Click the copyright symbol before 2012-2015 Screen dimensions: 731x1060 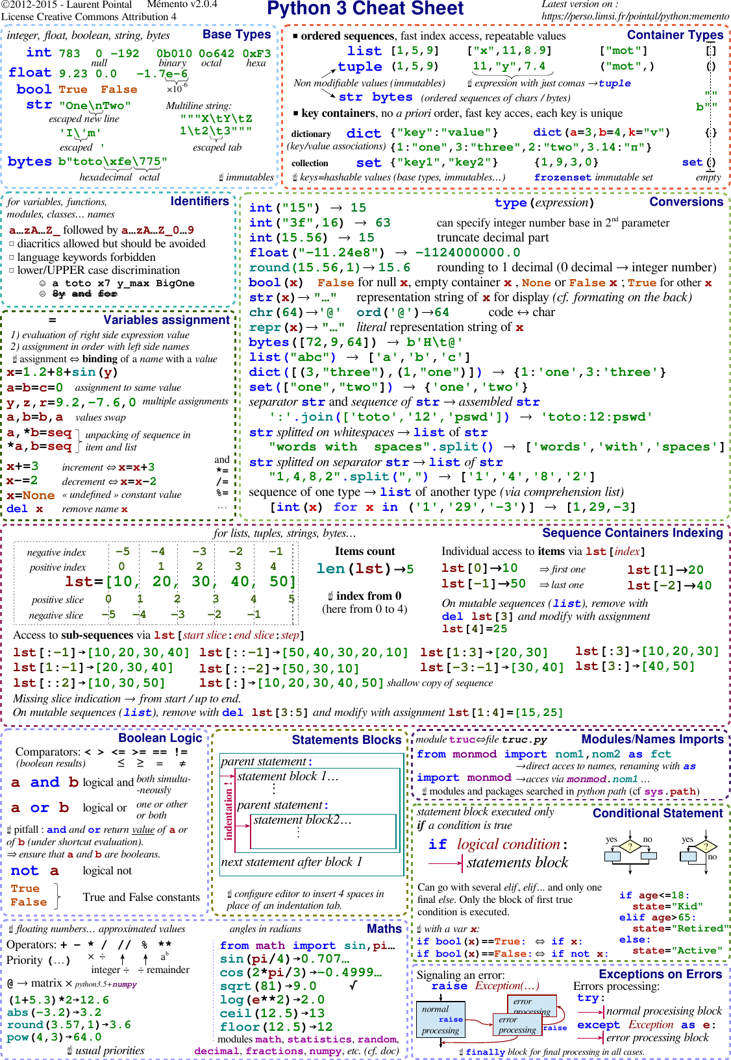(x=5, y=5)
